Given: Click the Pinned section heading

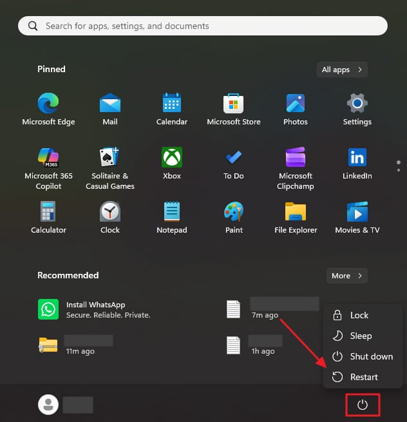Looking at the screenshot, I should click(x=51, y=69).
